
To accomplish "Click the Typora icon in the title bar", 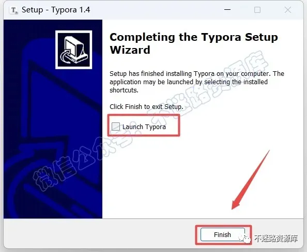I will point(13,10).
